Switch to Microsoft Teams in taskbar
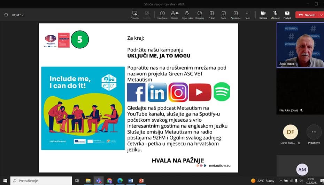 pos(99,181)
